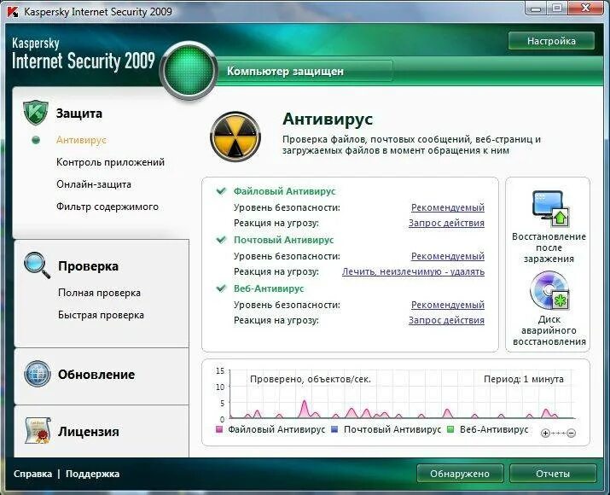Screen dimensions: 610x495
Task: Click the Файловый Антивирус heading link
Action: [x=284, y=191]
